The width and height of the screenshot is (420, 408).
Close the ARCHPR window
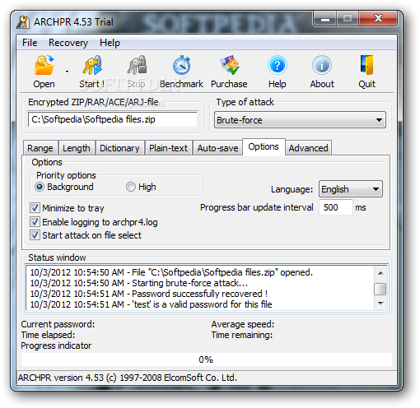click(x=378, y=19)
